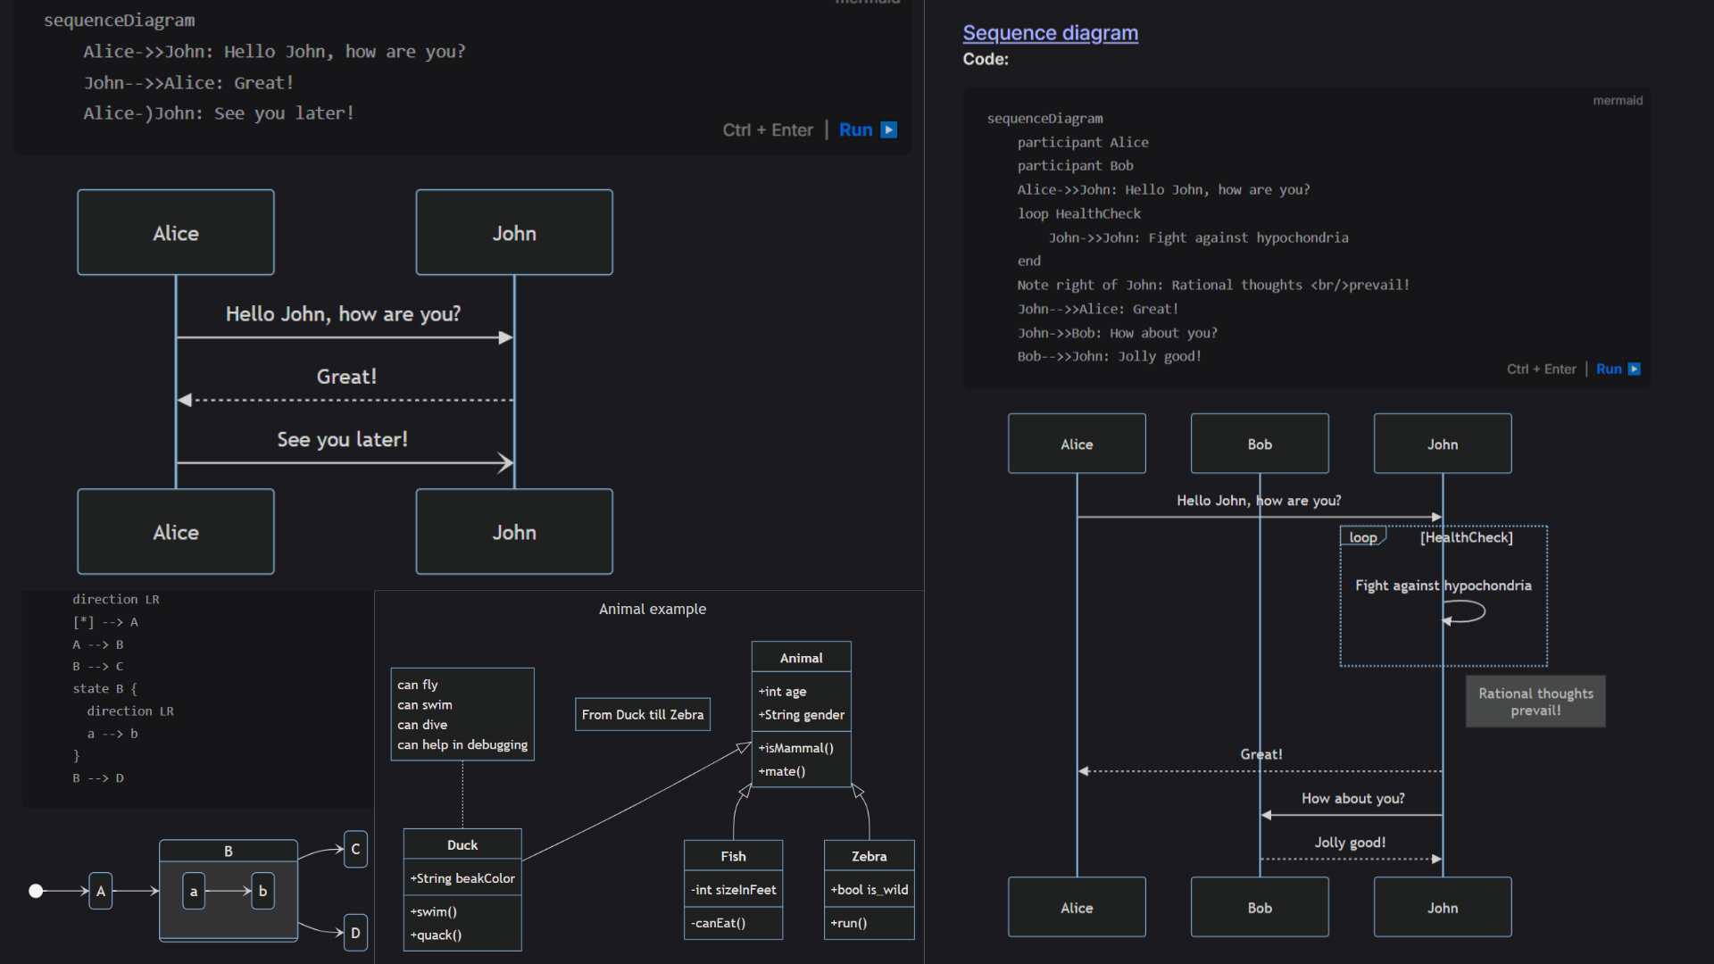Click the Zebra class header
Image resolution: width=1714 pixels, height=964 pixels.
869,856
